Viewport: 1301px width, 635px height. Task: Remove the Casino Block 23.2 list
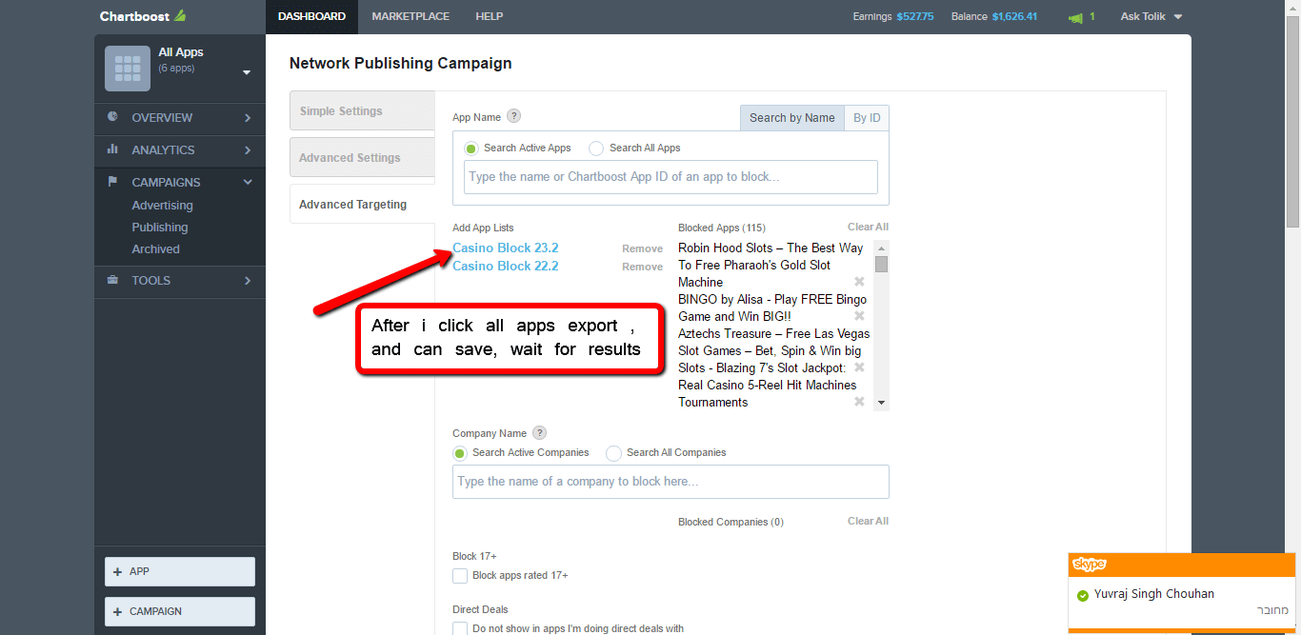pos(642,248)
